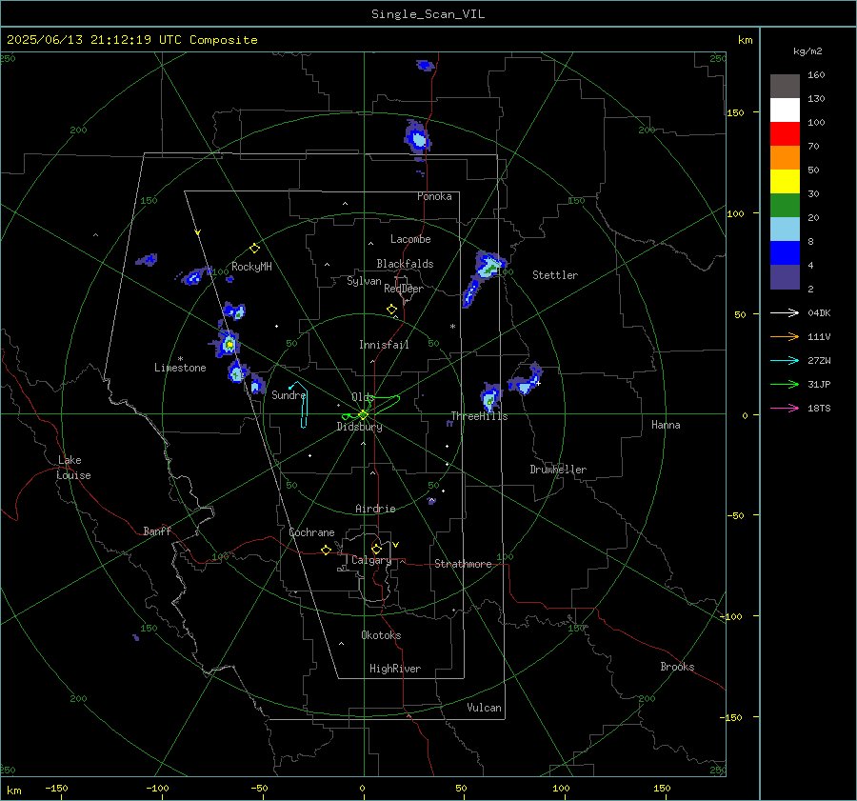Pick the gray 130-160 legend color
Image resolution: width=857 pixels, height=801 pixels.
tap(785, 87)
